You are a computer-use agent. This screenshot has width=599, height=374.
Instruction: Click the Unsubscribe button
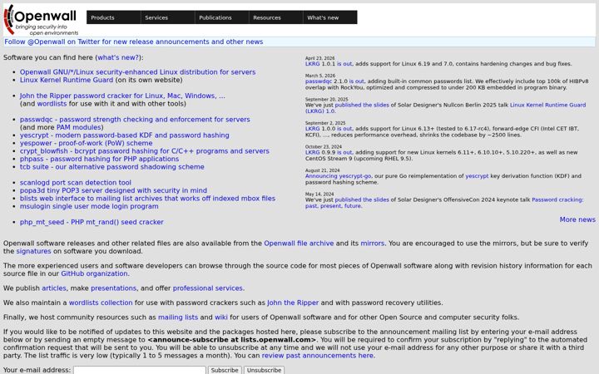(264, 370)
